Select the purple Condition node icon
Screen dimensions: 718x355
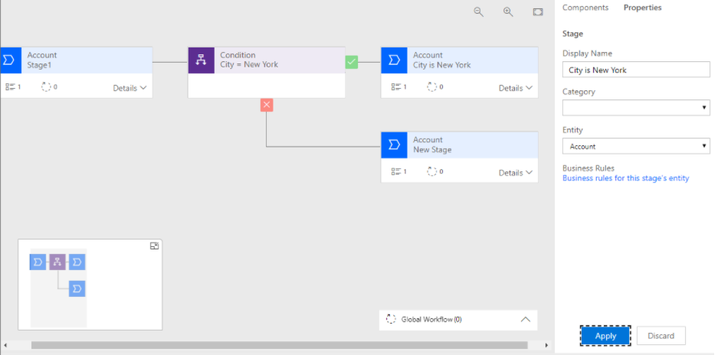coord(201,60)
